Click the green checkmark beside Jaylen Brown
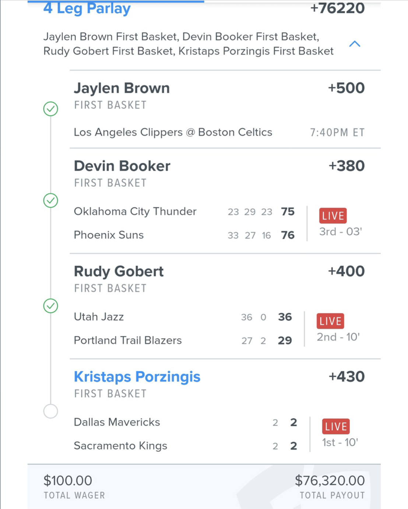 click(x=51, y=109)
